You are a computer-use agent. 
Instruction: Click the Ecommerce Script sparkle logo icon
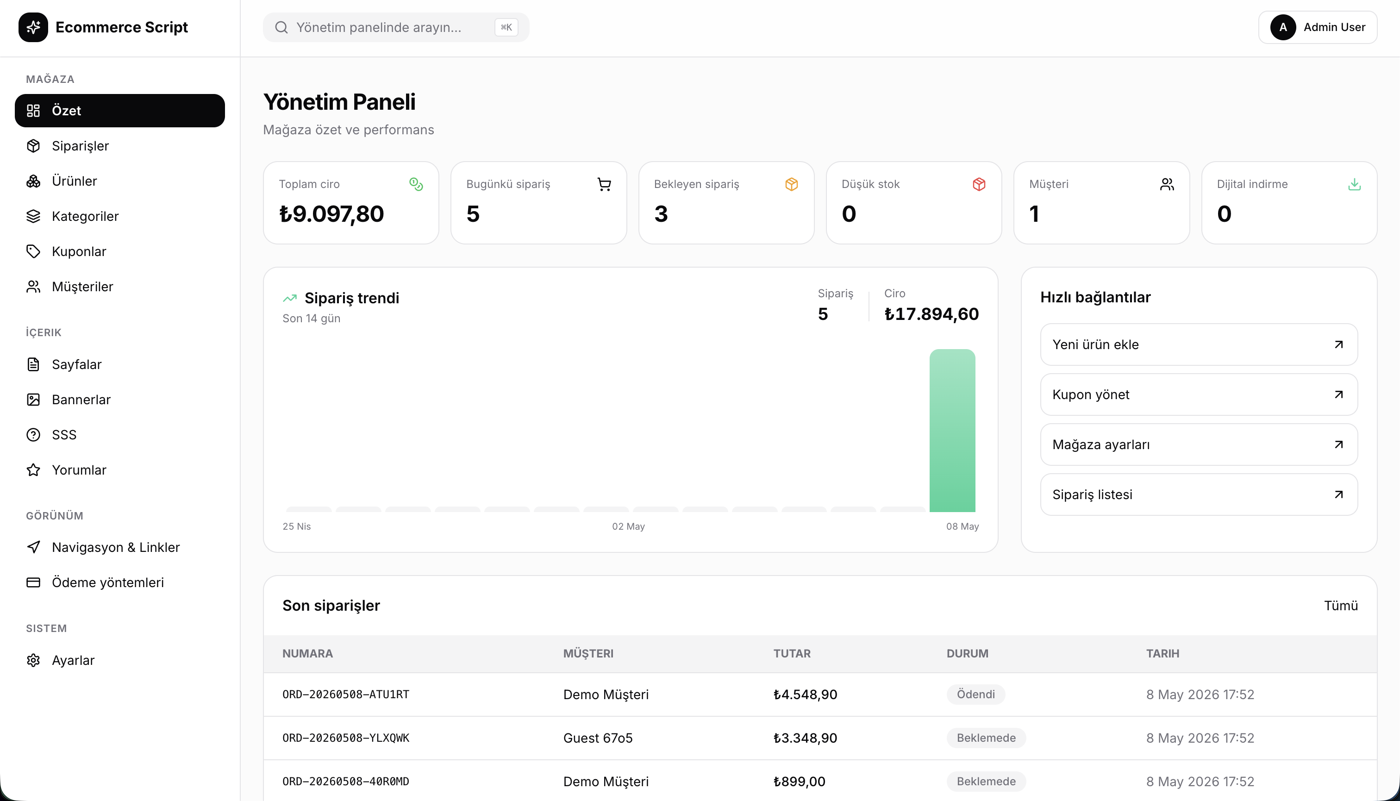[33, 27]
